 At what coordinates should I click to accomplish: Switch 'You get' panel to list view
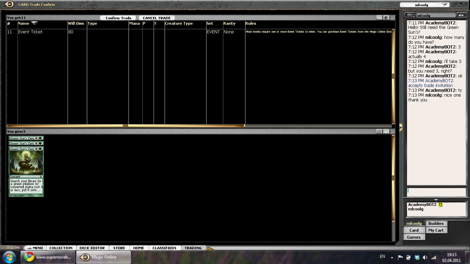[x=379, y=18]
